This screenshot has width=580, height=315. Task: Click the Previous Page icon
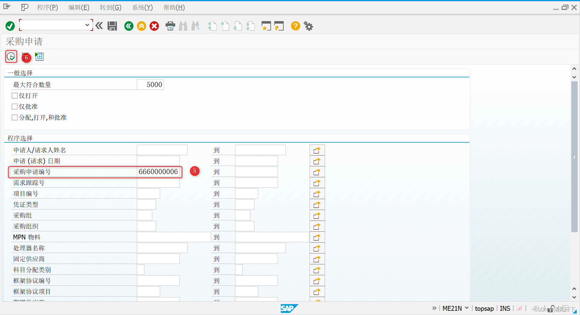(x=225, y=26)
